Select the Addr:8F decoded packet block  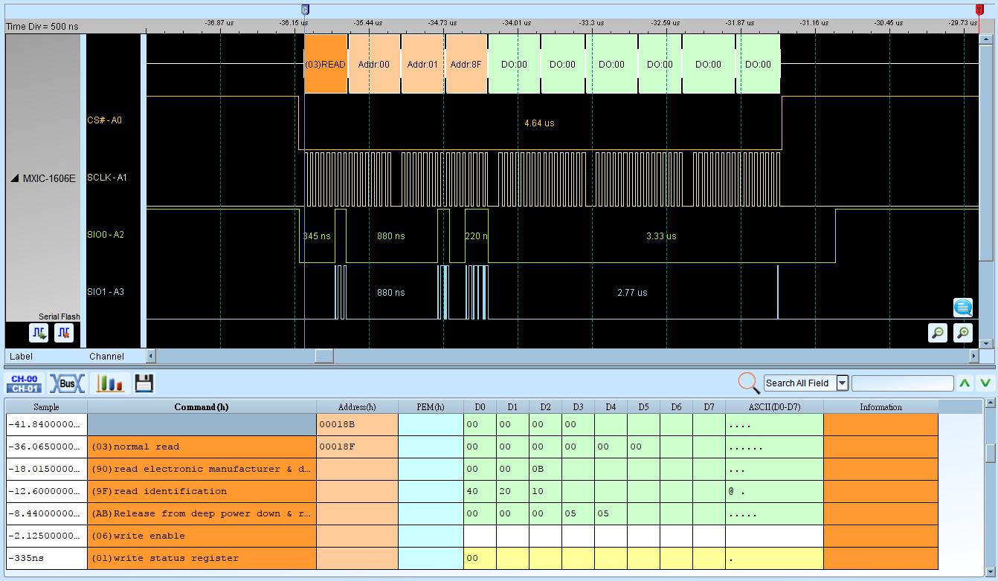(466, 64)
